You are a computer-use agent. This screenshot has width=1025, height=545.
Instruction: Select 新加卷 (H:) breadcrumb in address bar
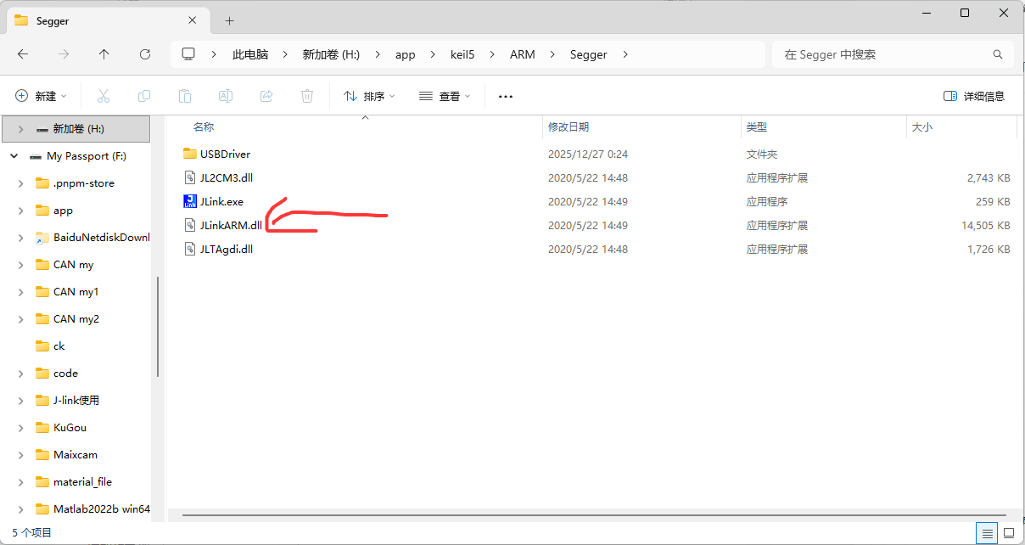point(331,54)
